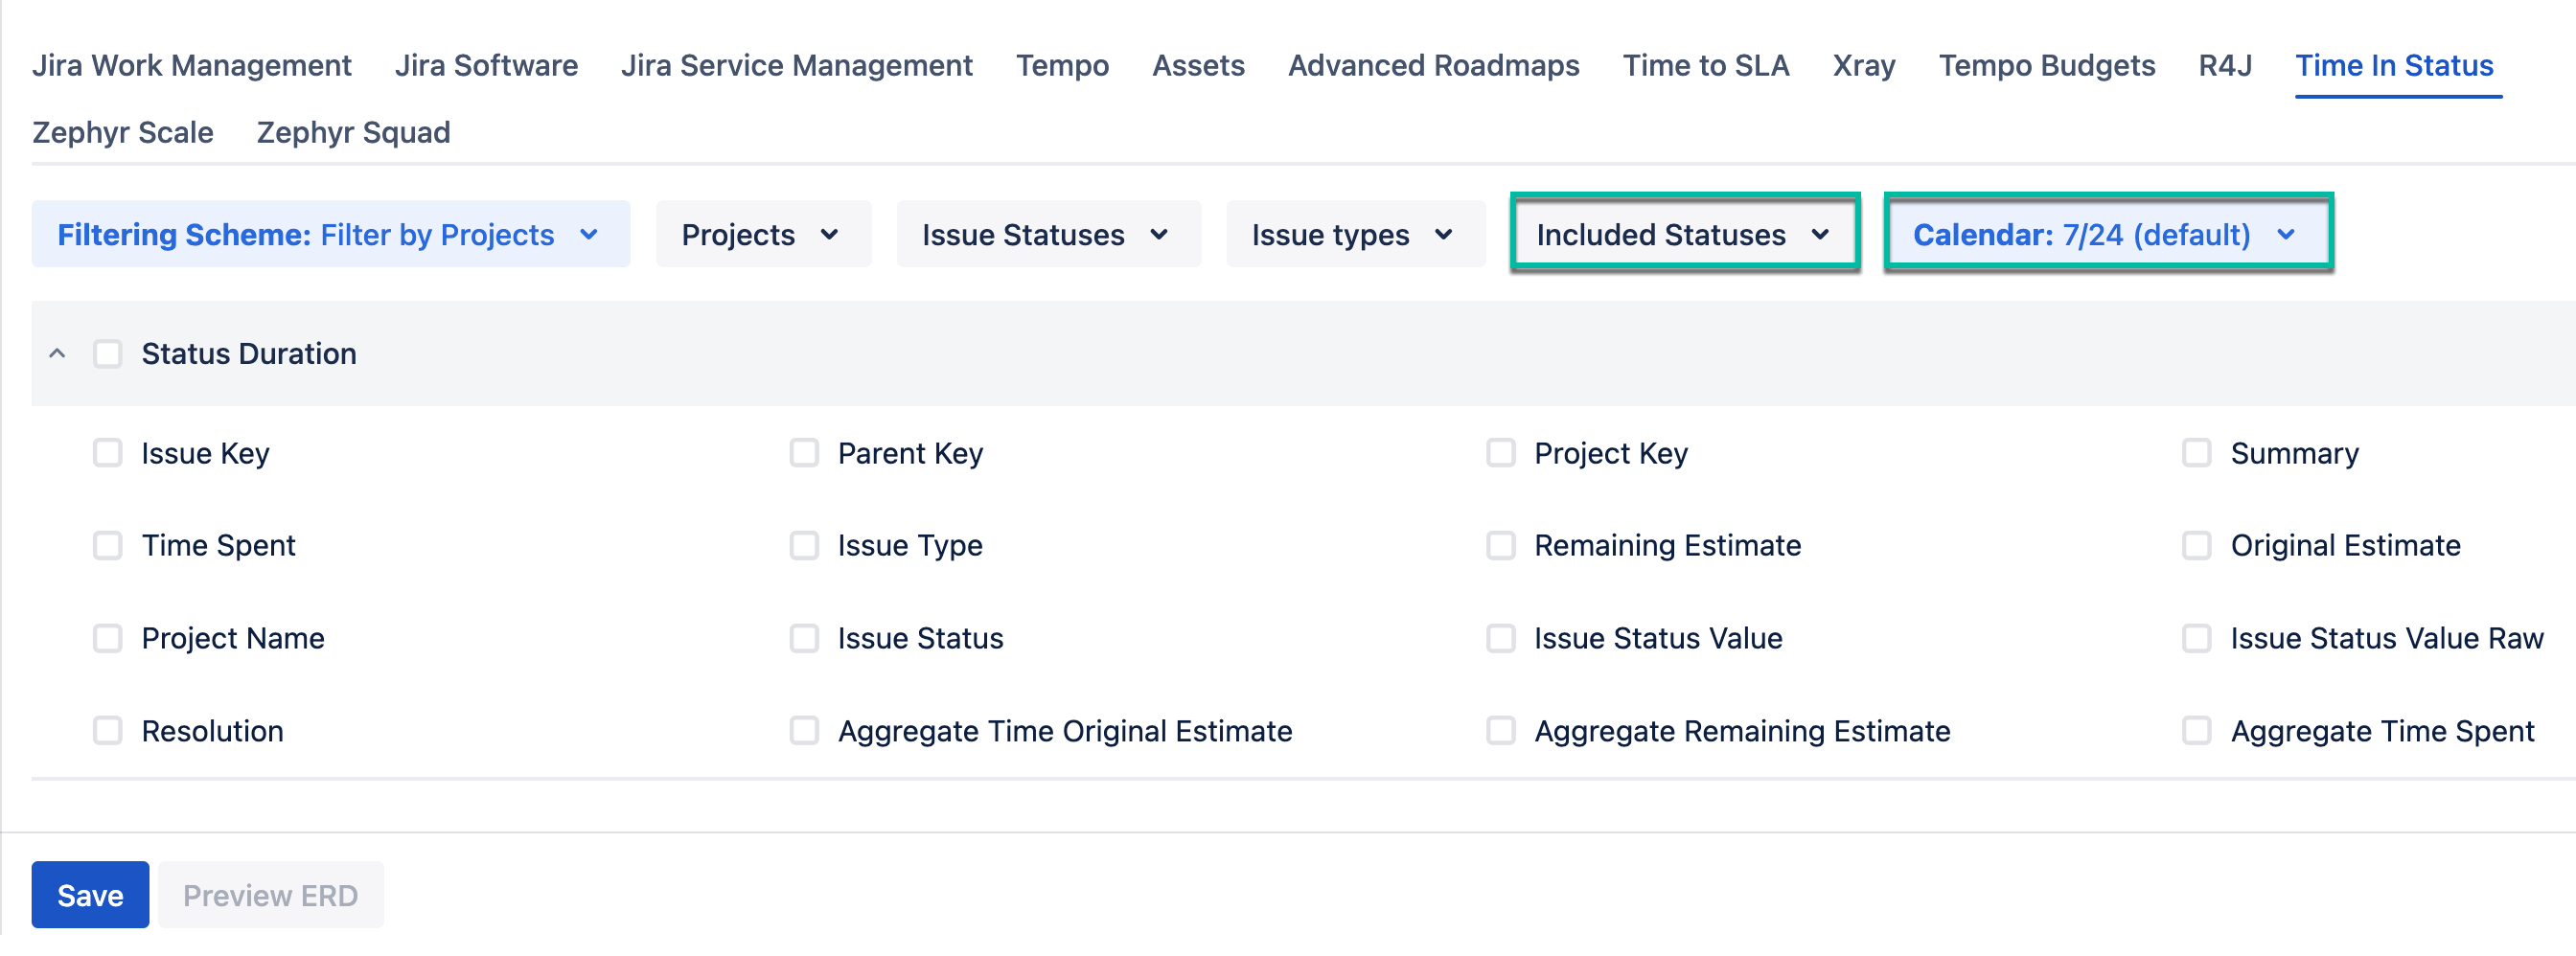2576x956 pixels.
Task: Open the Calendar 7/24 default dropdown
Action: [2106, 234]
